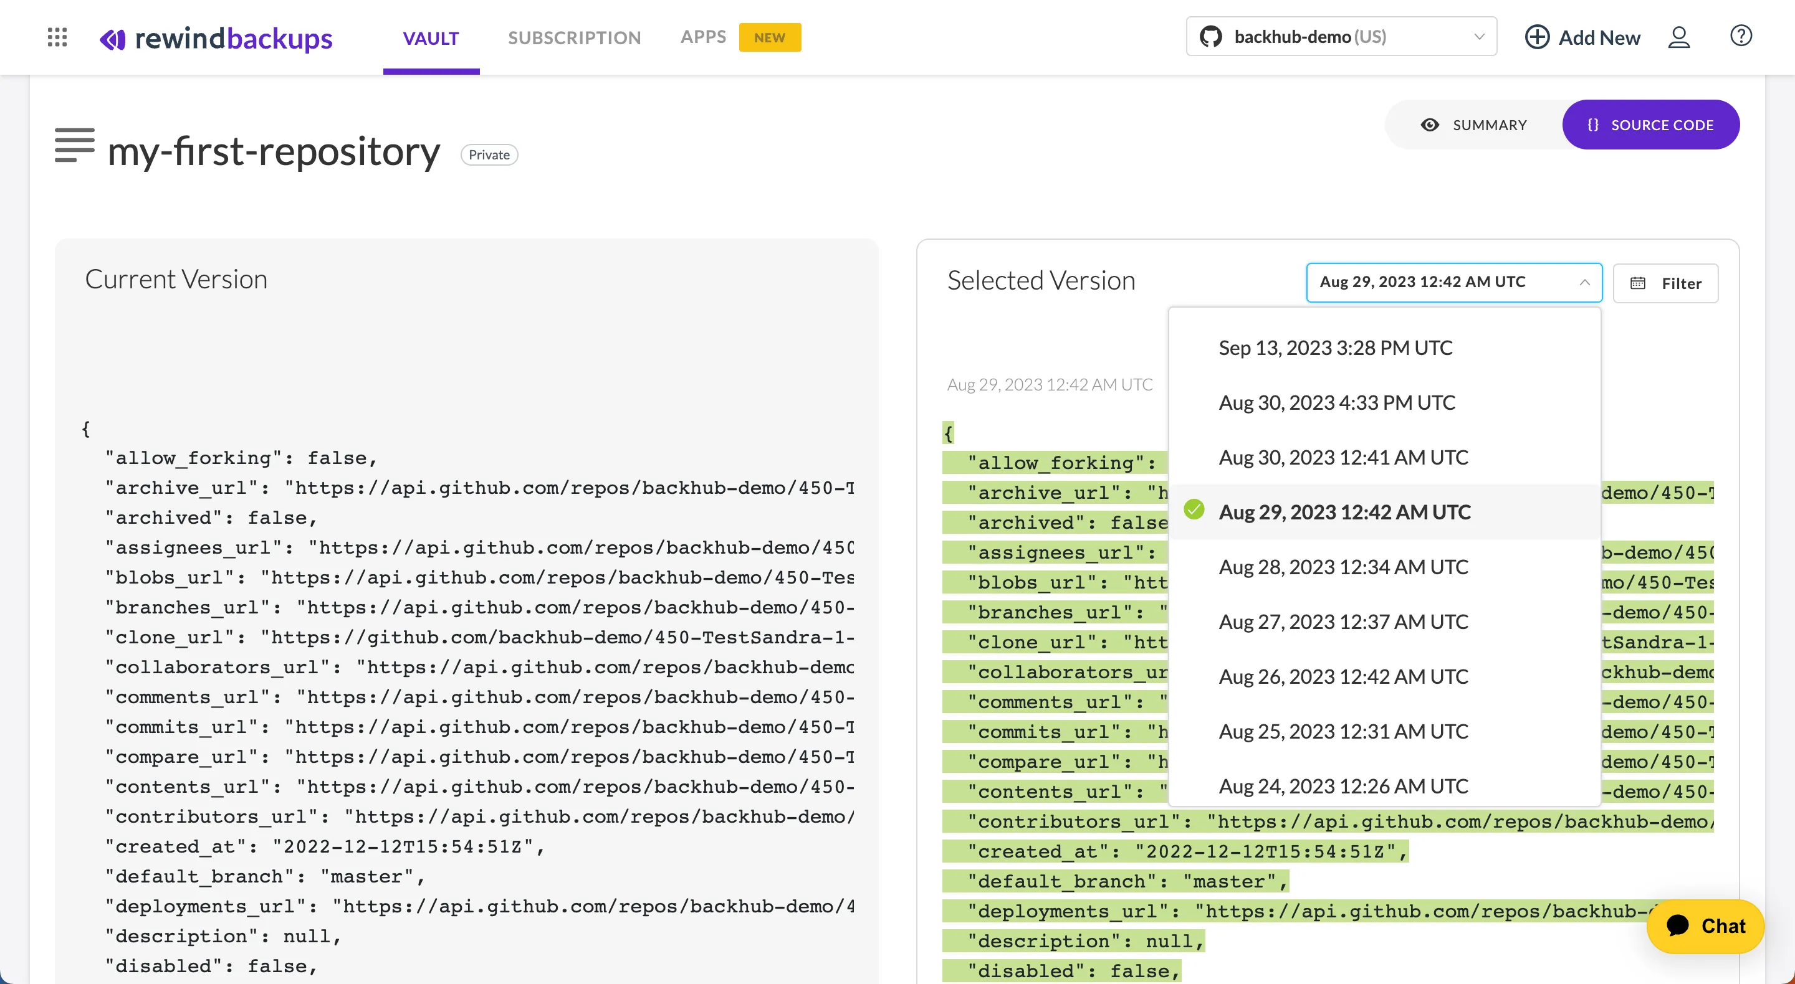Click "created_at" line in Current Version
The image size is (1795, 984).
click(325, 847)
